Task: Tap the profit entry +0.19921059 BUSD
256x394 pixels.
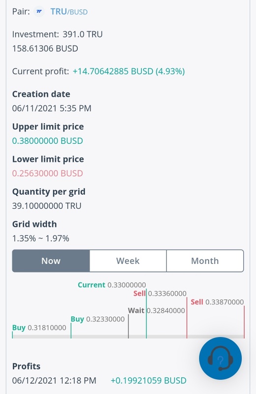Action: (149, 380)
